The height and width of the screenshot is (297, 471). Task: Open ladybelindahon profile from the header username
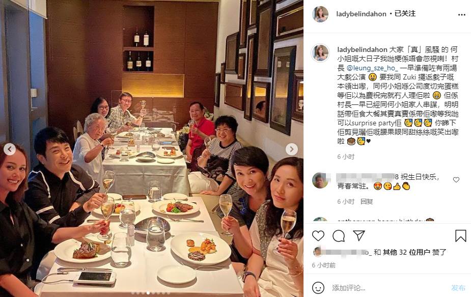pos(361,14)
